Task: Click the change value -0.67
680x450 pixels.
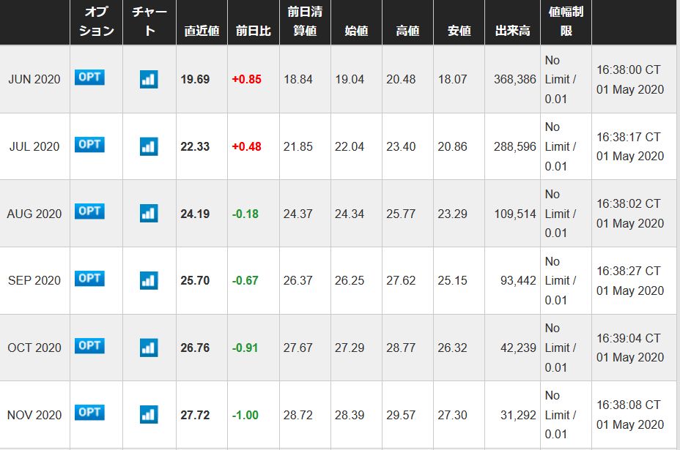Action: click(x=245, y=280)
